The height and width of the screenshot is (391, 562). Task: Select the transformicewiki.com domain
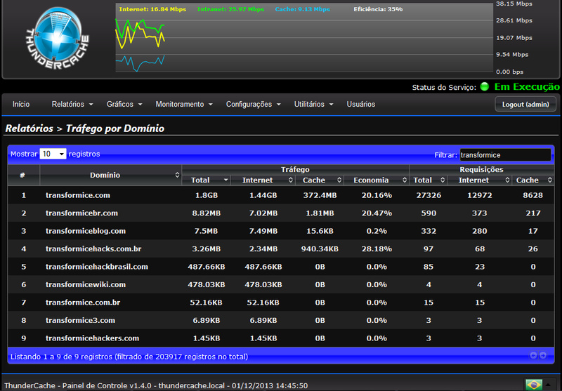(86, 285)
